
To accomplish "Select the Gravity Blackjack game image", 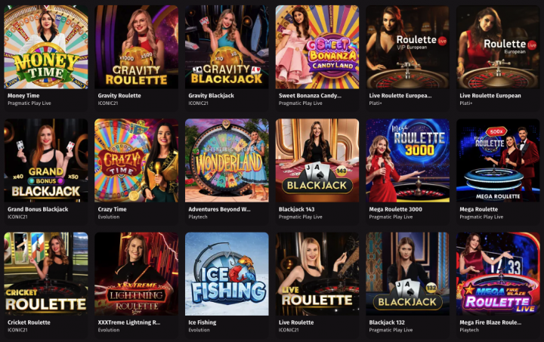I will pyautogui.click(x=227, y=47).
